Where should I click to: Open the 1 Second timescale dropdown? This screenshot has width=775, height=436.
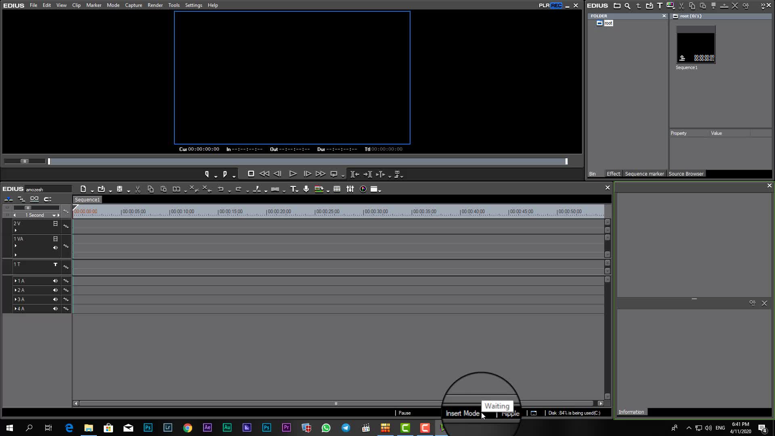pos(54,215)
